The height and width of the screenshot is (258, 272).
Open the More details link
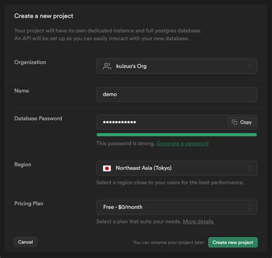point(198,222)
